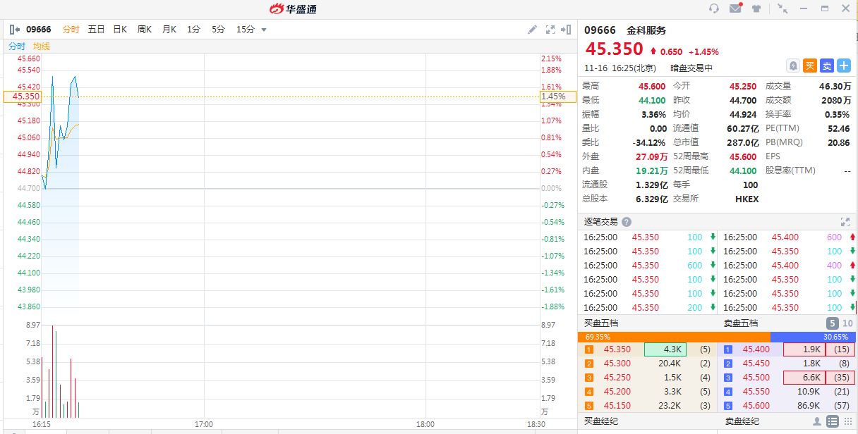Click the skin theme shirt icon

tap(757, 8)
